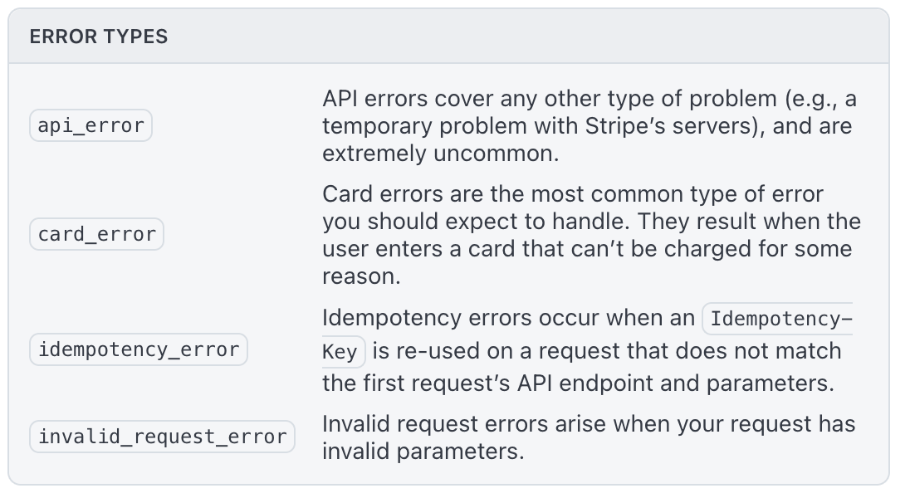
Task: Click the card_error code label
Action: [x=97, y=235]
